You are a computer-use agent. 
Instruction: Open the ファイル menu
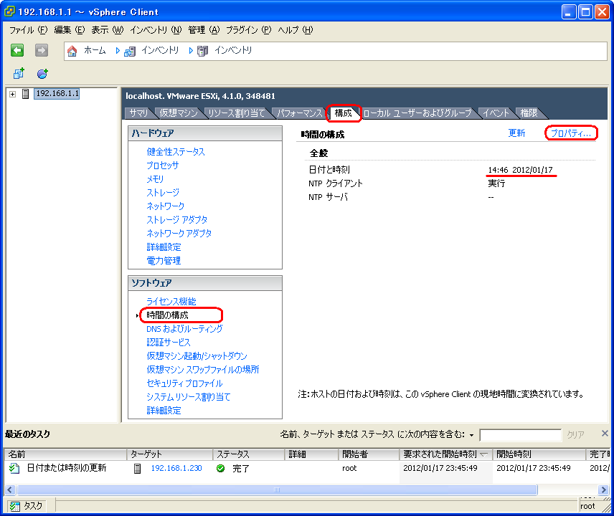click(28, 30)
